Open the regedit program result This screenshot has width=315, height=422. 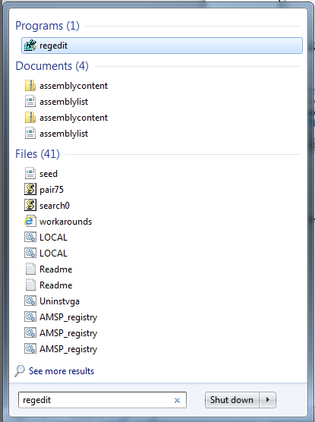click(x=162, y=46)
